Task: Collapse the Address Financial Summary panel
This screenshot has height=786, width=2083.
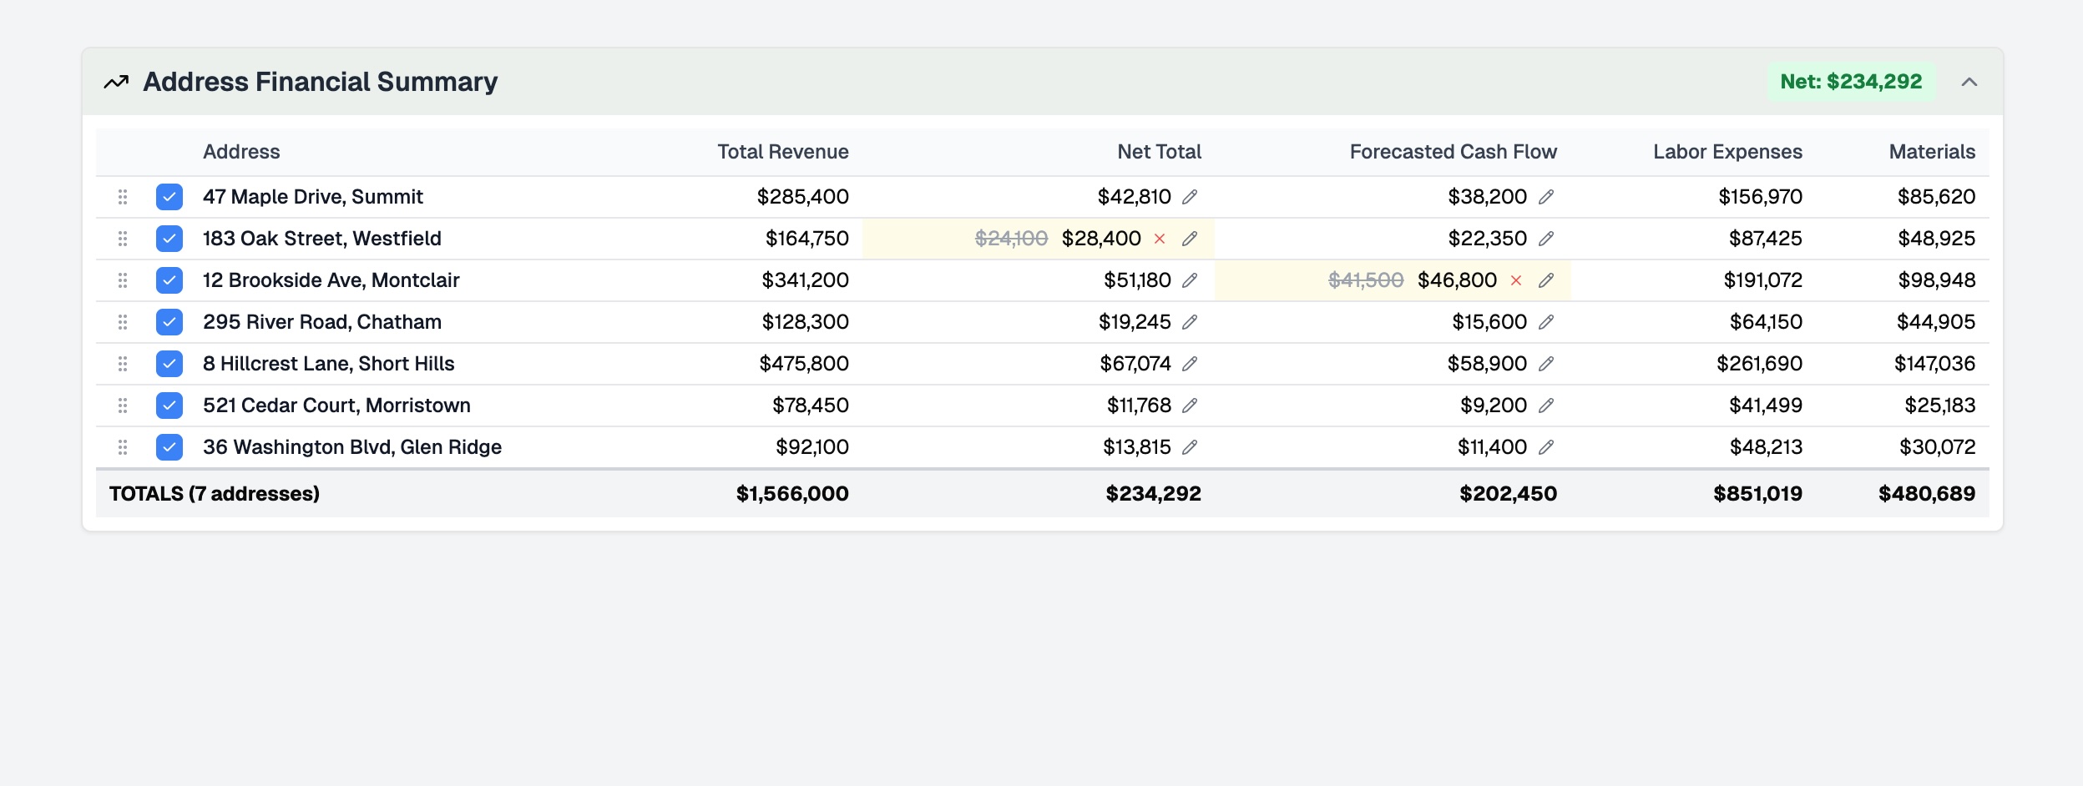Action: (x=1970, y=82)
